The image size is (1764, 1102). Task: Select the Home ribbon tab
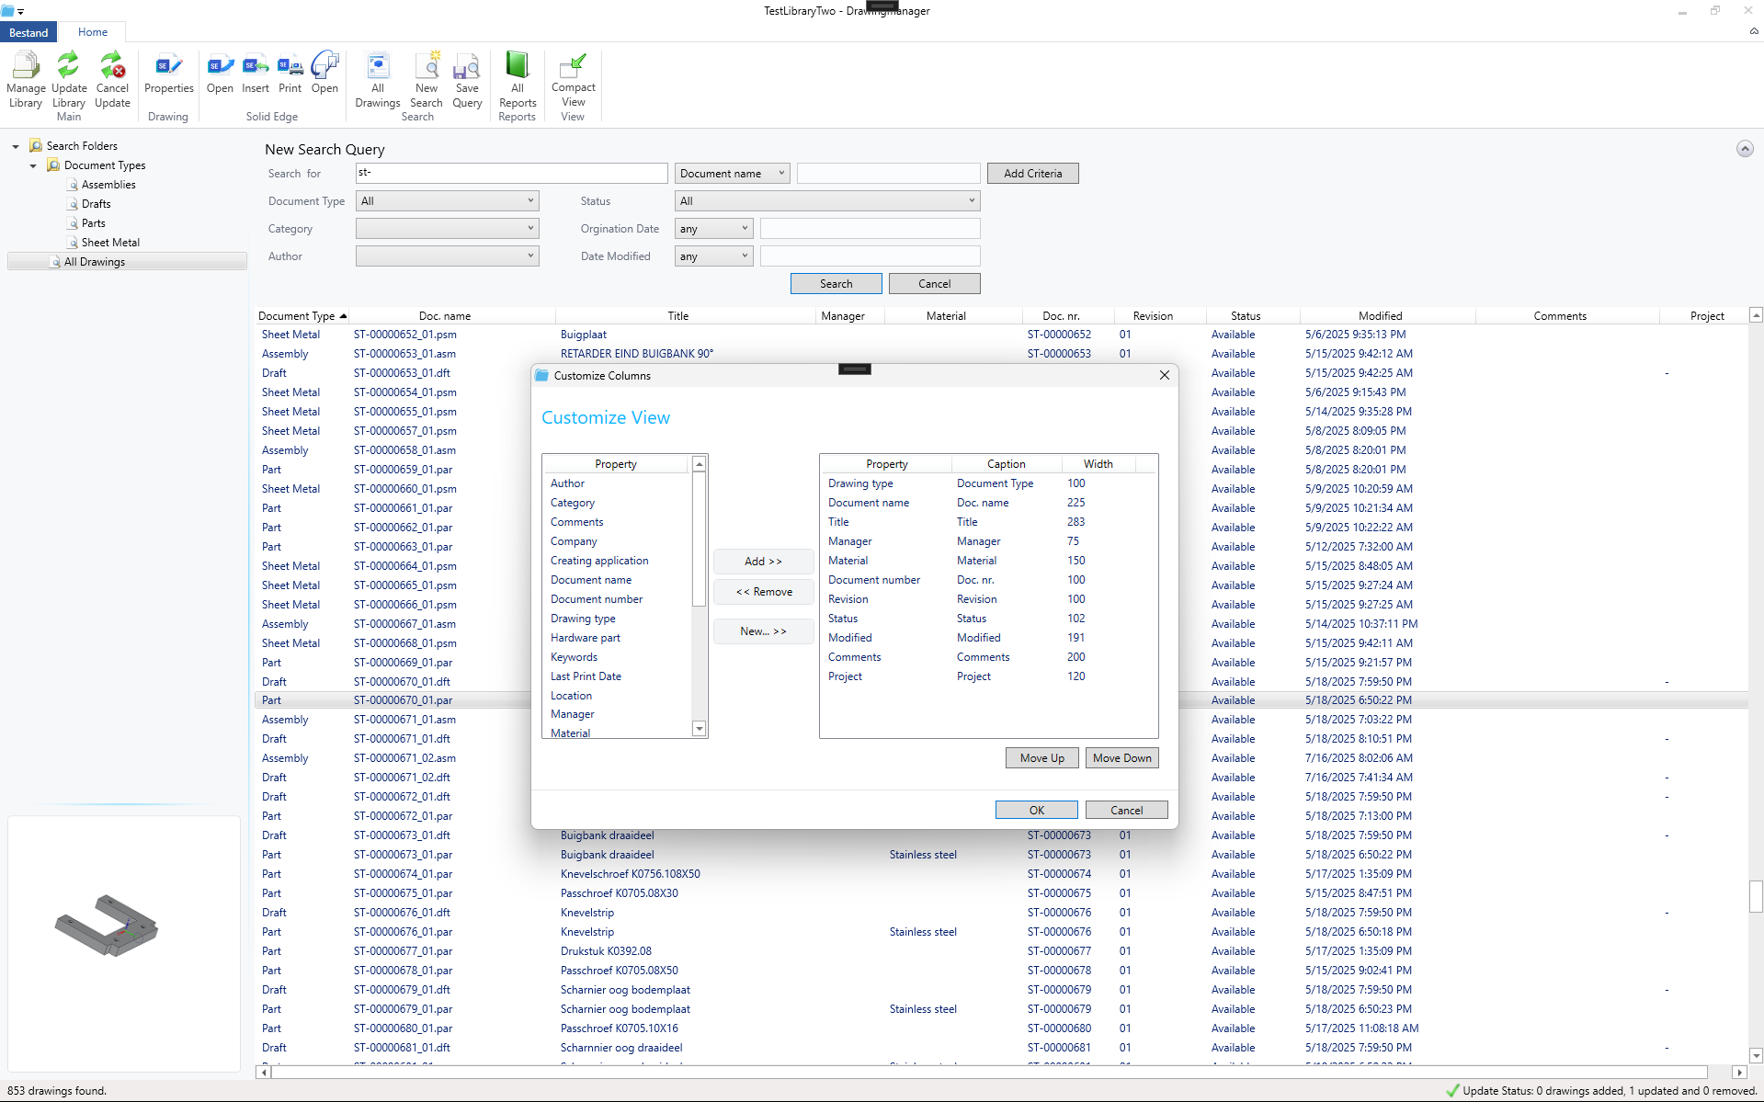click(92, 31)
